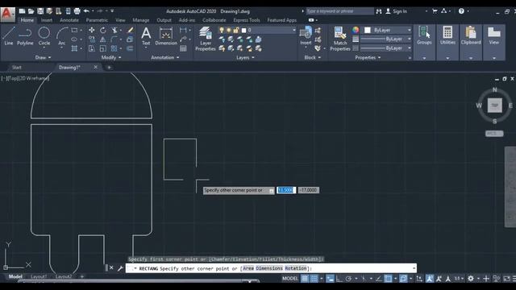Toggle snap mode in status bar
Image resolution: width=516 pixels, height=290 pixels.
pos(314,279)
